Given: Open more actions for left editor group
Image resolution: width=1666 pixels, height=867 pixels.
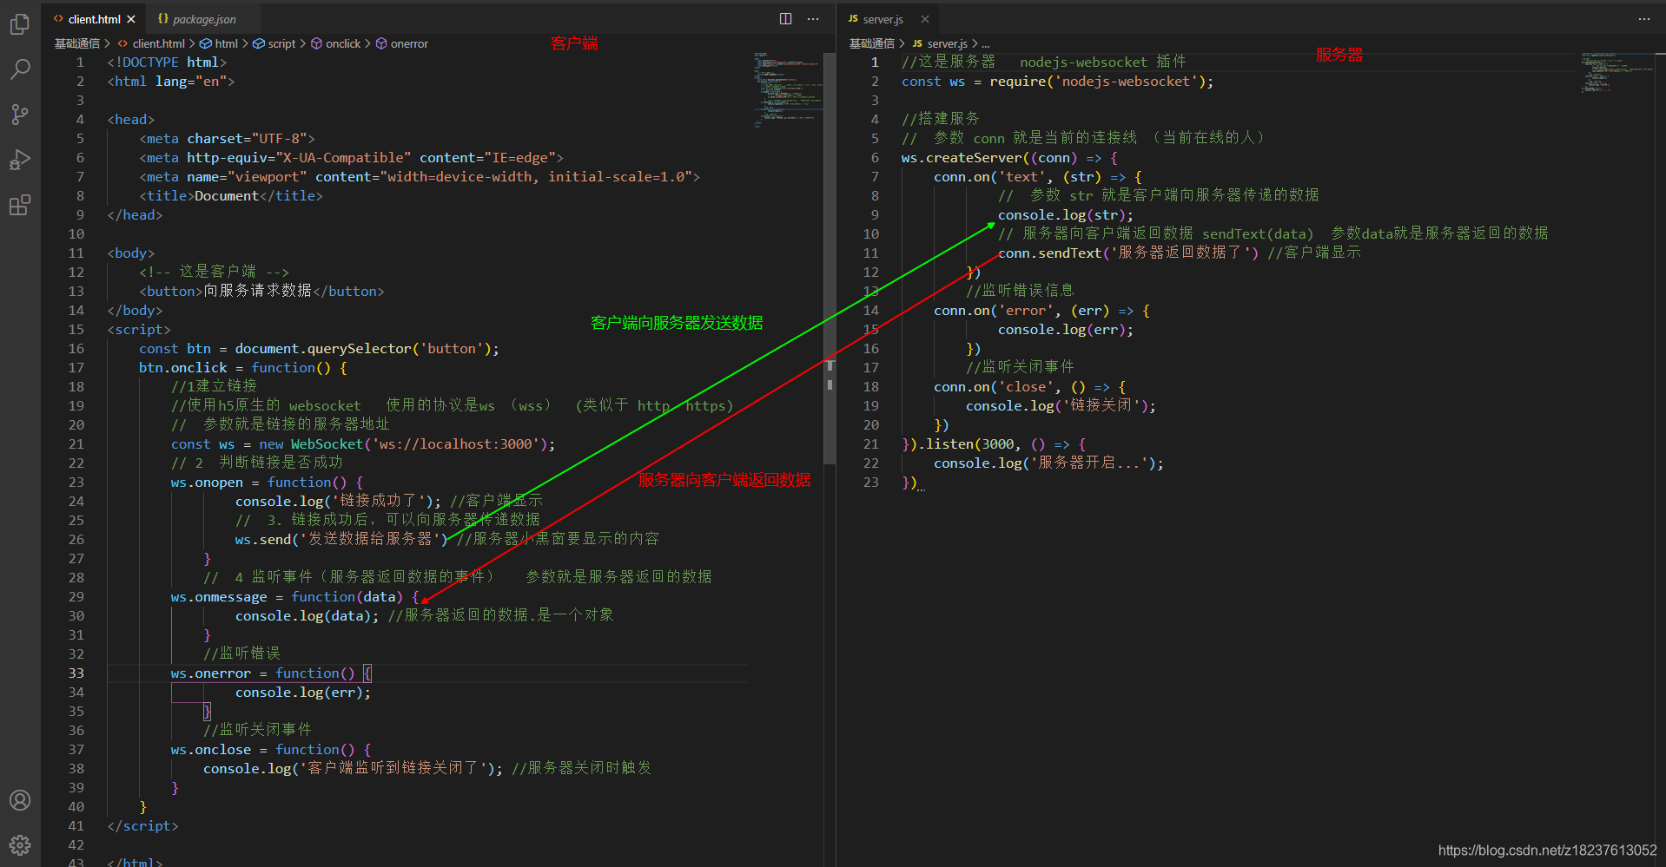Looking at the screenshot, I should (x=813, y=18).
